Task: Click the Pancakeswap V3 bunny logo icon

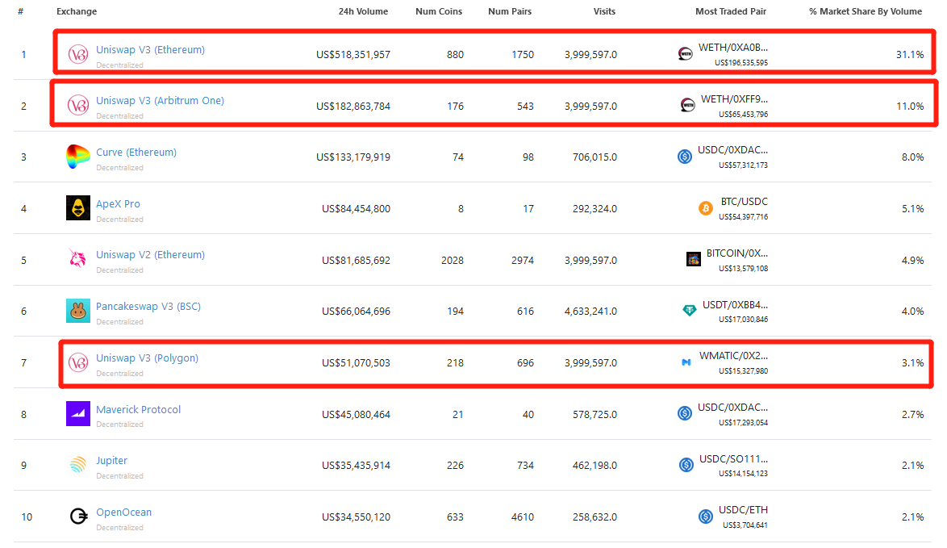Action: (77, 311)
